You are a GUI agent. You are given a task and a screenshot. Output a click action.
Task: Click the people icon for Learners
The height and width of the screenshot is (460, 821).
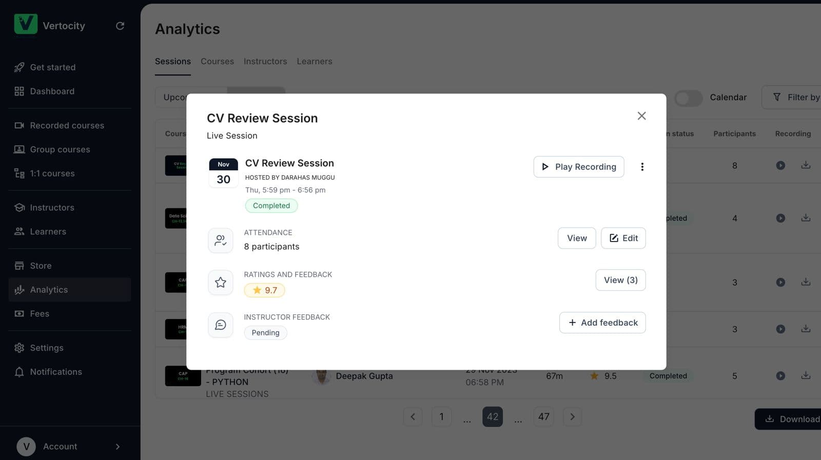point(19,231)
